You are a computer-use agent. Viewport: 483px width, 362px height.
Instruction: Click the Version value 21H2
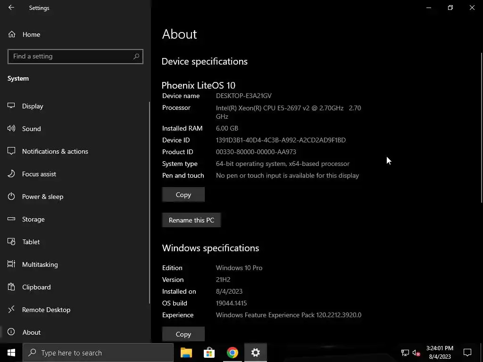[223, 280]
